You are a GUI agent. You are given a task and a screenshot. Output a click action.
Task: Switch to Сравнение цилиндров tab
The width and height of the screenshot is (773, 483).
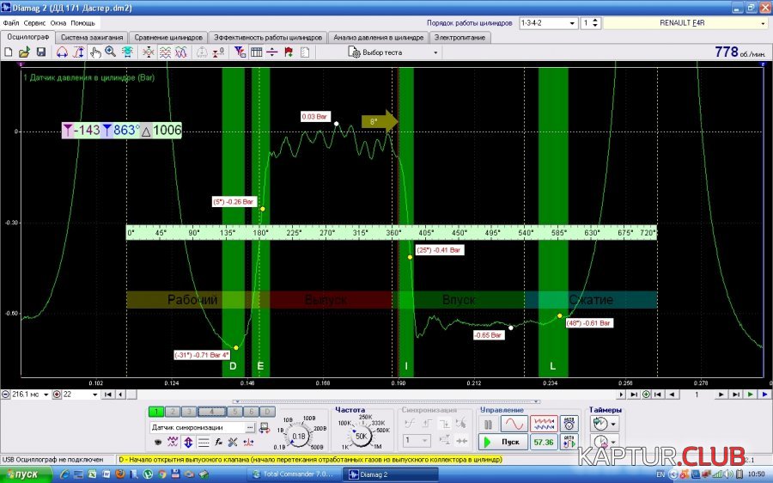[168, 38]
